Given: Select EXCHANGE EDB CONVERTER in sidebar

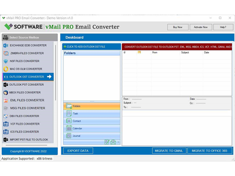Looking at the screenshot, I should click(28, 45).
